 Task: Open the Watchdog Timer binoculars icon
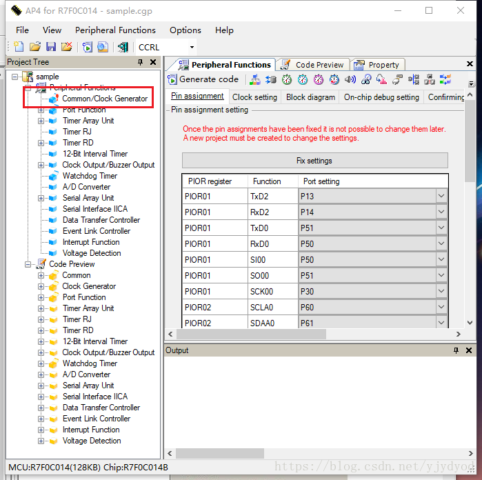[x=366, y=79]
